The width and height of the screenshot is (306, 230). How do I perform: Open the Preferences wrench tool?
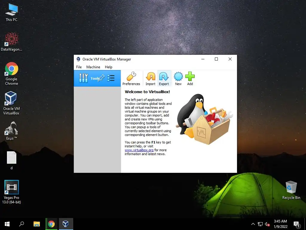(131, 79)
